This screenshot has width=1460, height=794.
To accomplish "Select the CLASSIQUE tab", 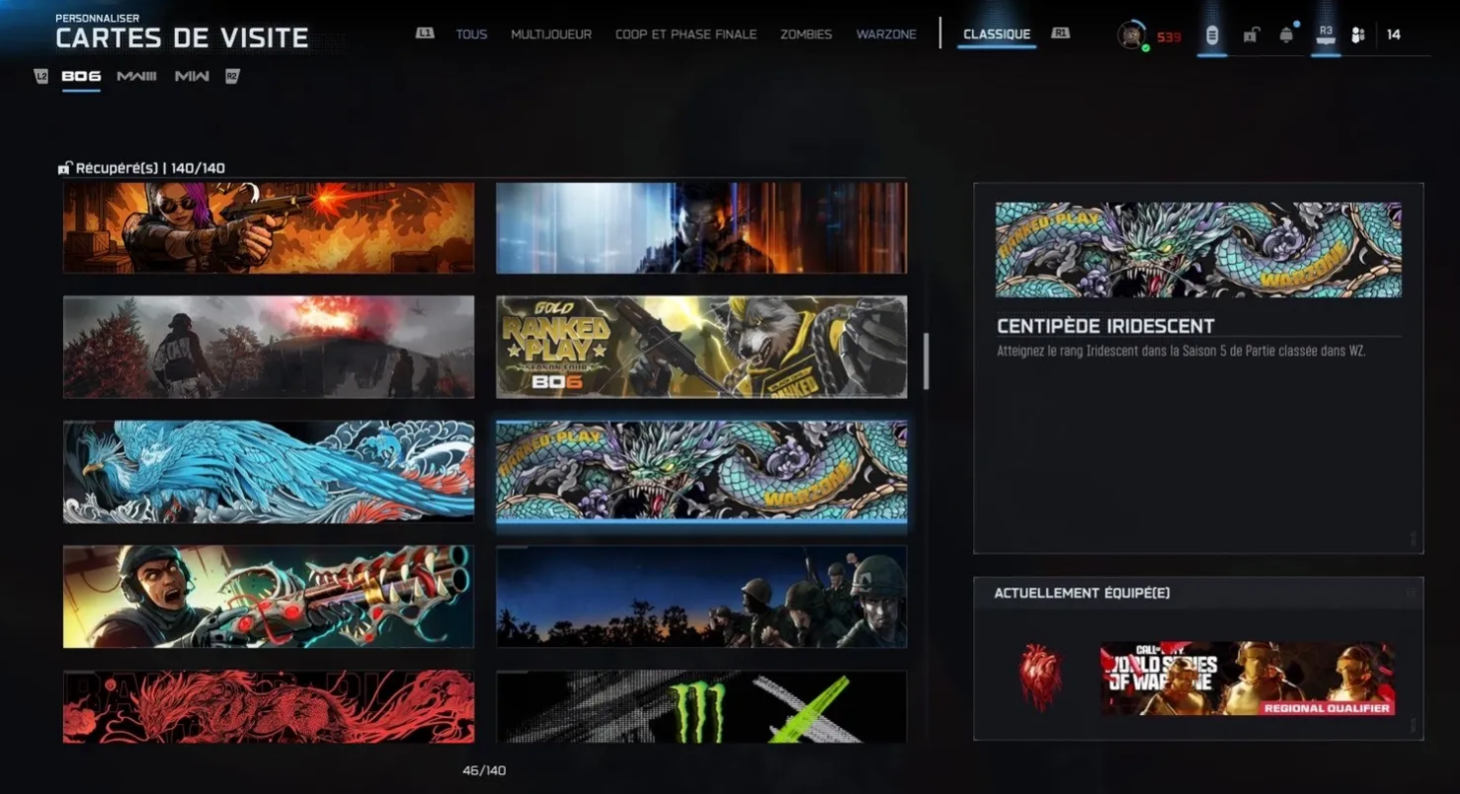I will 997,35.
